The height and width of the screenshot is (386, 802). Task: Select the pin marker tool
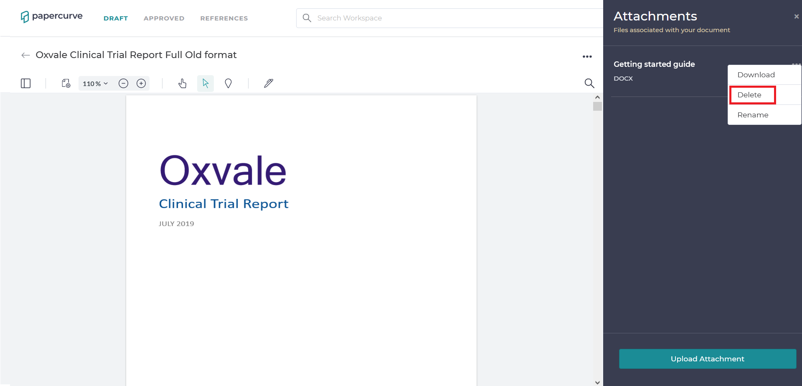(228, 84)
